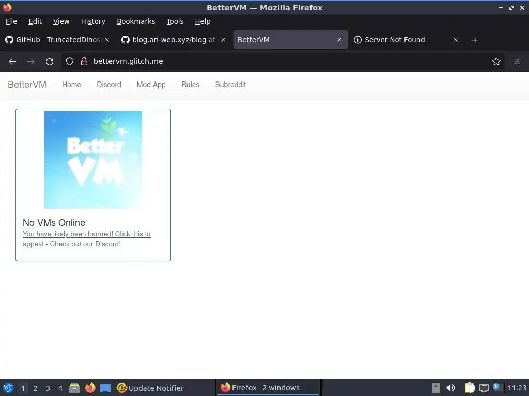Maximize the Firefox window
Image resolution: width=529 pixels, height=396 pixels.
point(511,7)
